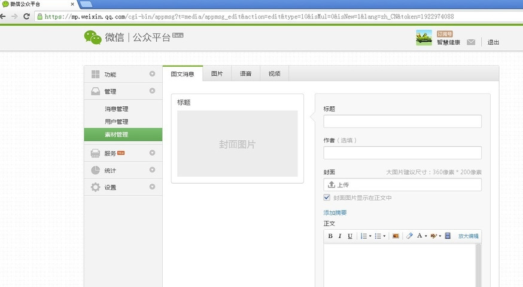Screen dimensions: 523x287
Task: Click the 添加摘要 link
Action: click(335, 212)
